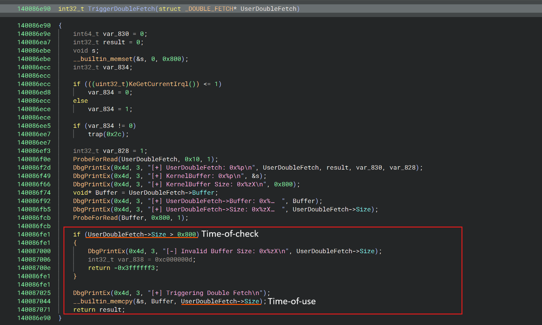
Task: Click address 140086f66
Action: 34,184
